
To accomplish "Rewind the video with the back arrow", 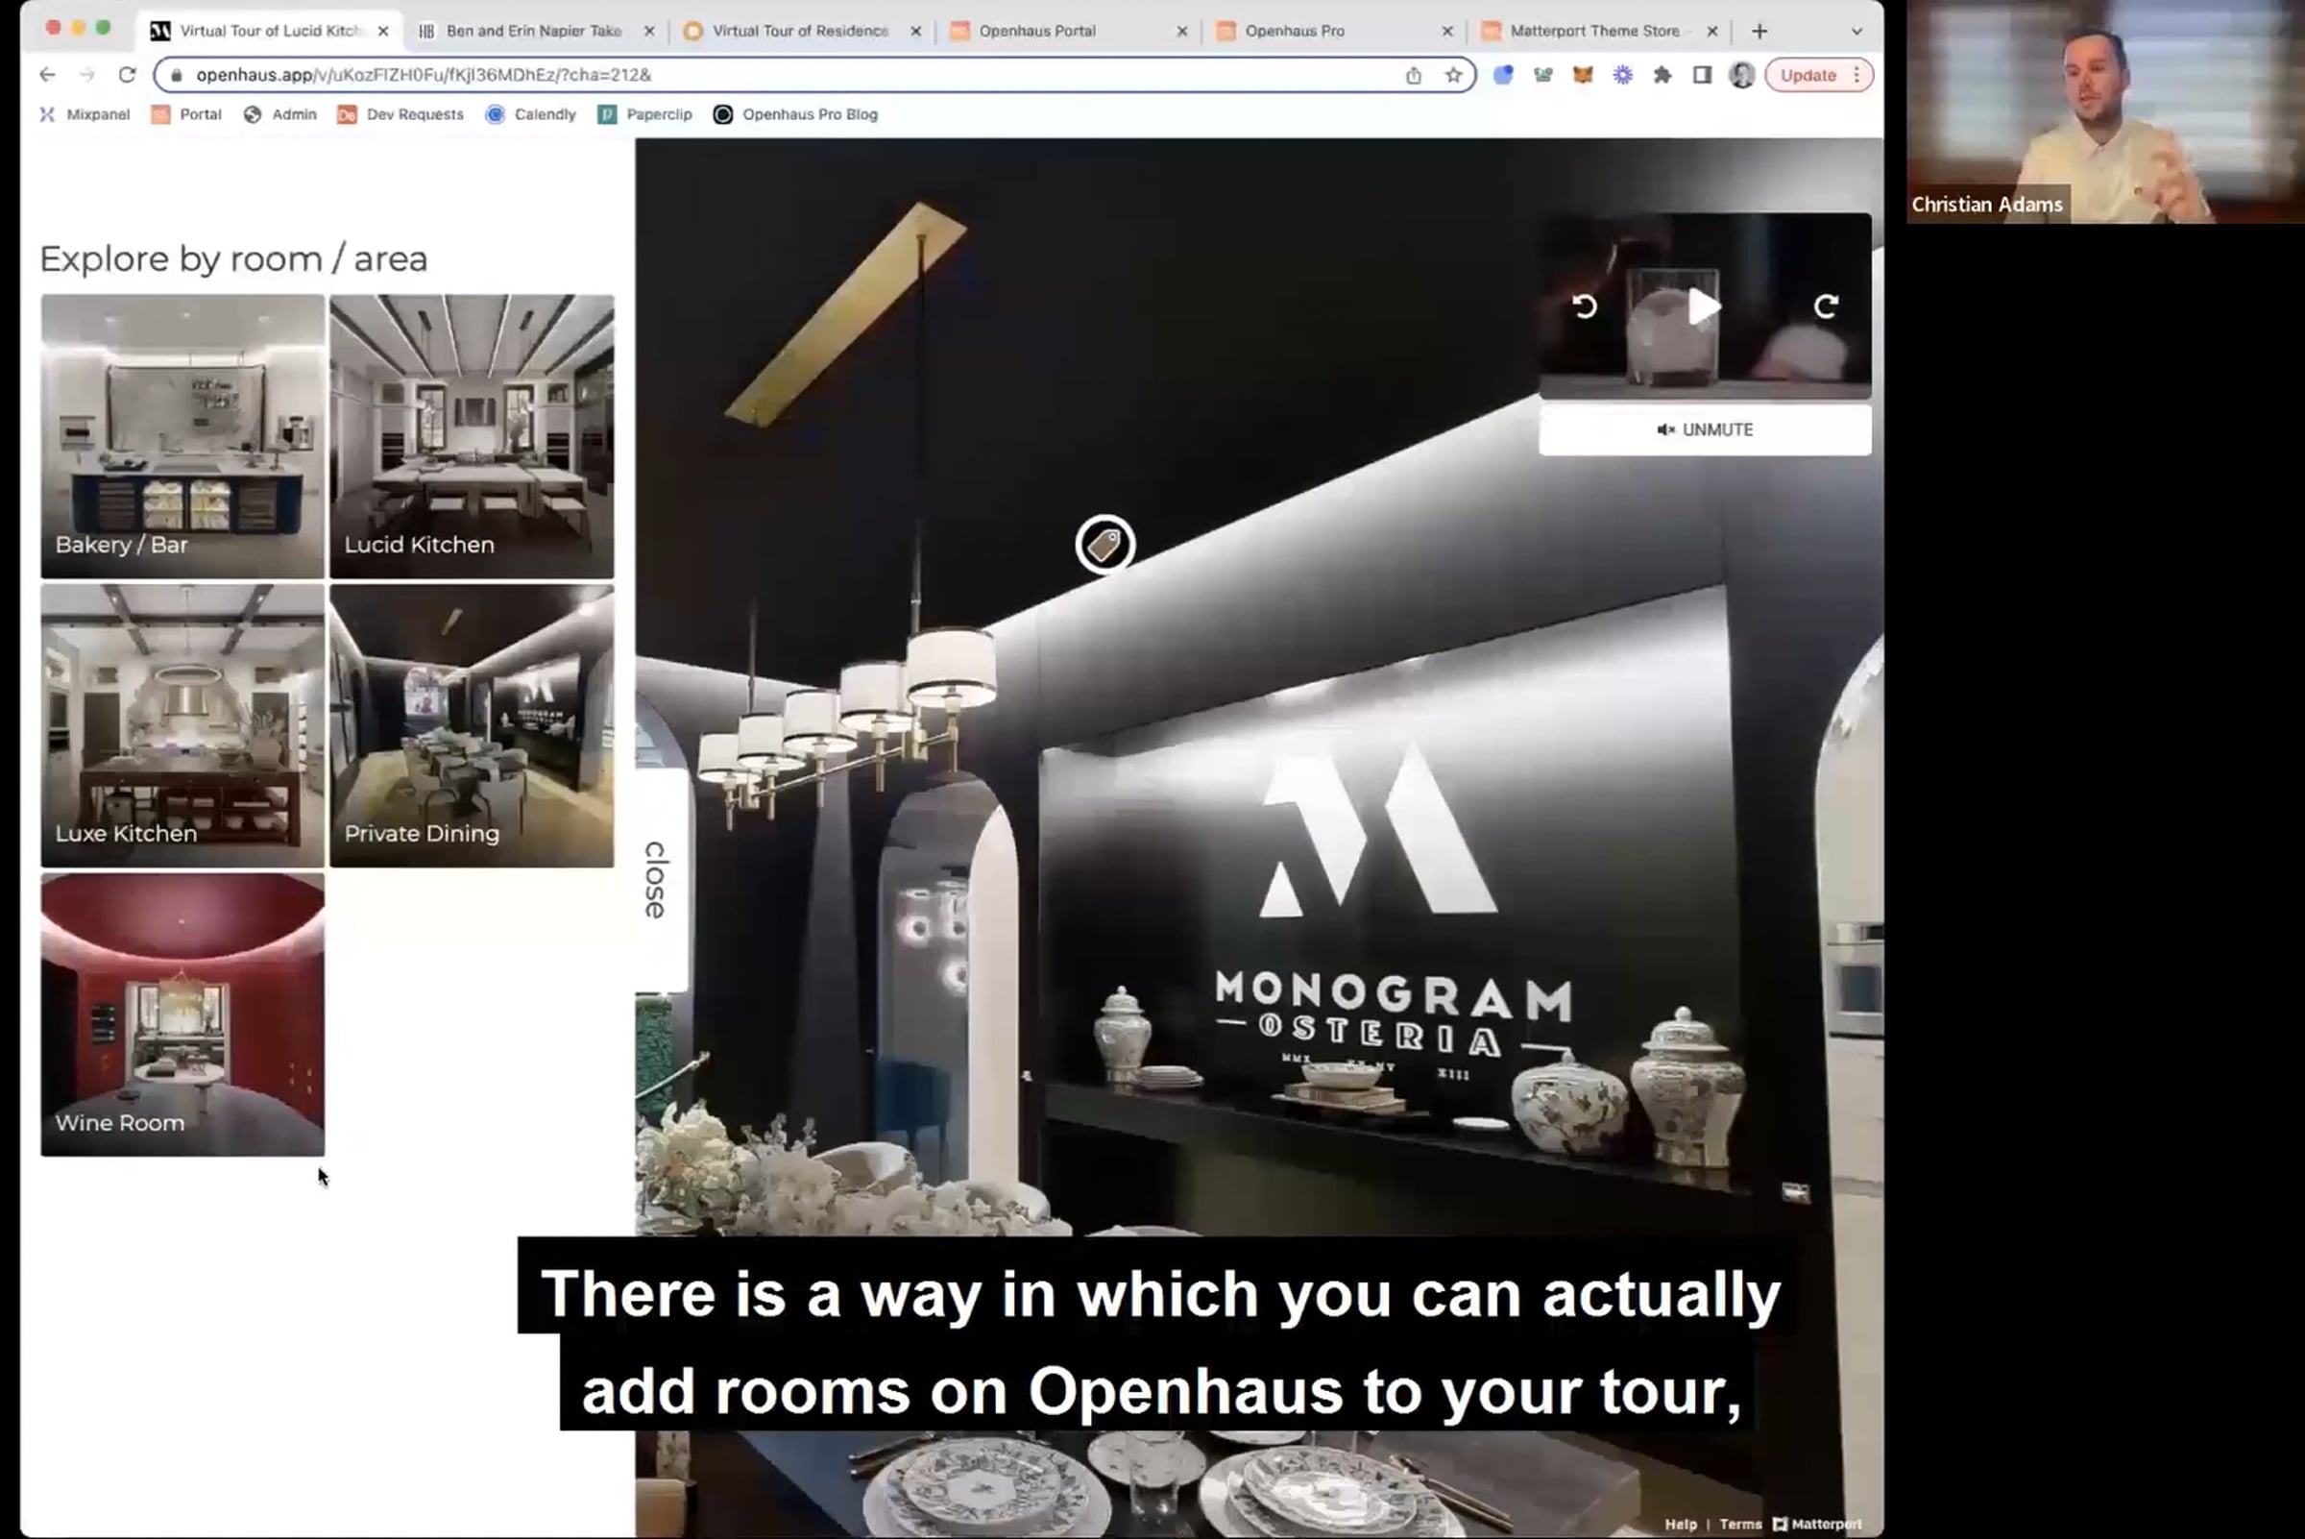I will pyautogui.click(x=1584, y=307).
